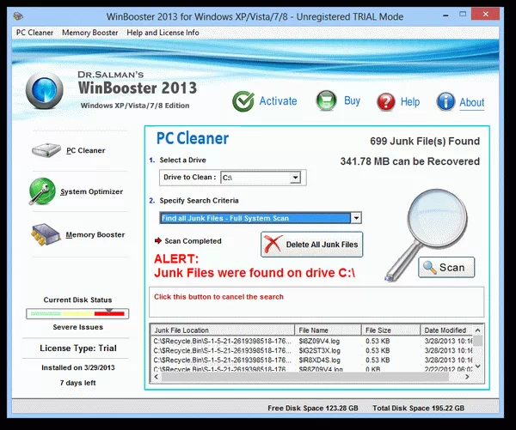Viewport: 516px width, 430px height.
Task: Open the Activate link
Action: 278,100
